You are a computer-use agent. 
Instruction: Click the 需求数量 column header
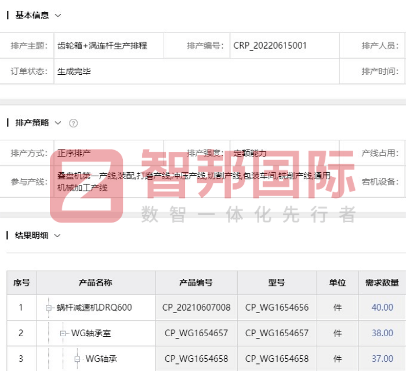(382, 283)
